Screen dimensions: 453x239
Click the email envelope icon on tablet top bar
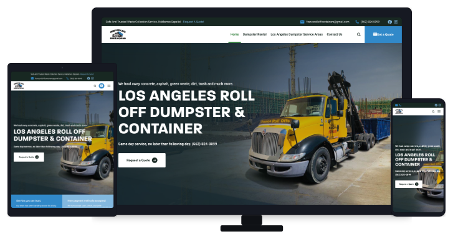tap(32, 78)
